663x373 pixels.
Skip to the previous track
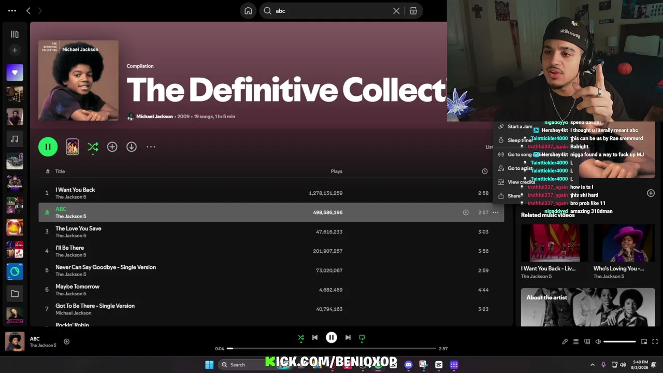point(315,338)
